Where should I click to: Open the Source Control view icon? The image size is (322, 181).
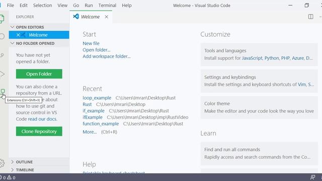coord(2,55)
